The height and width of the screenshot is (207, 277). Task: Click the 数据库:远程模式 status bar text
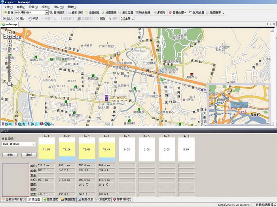click(x=266, y=205)
